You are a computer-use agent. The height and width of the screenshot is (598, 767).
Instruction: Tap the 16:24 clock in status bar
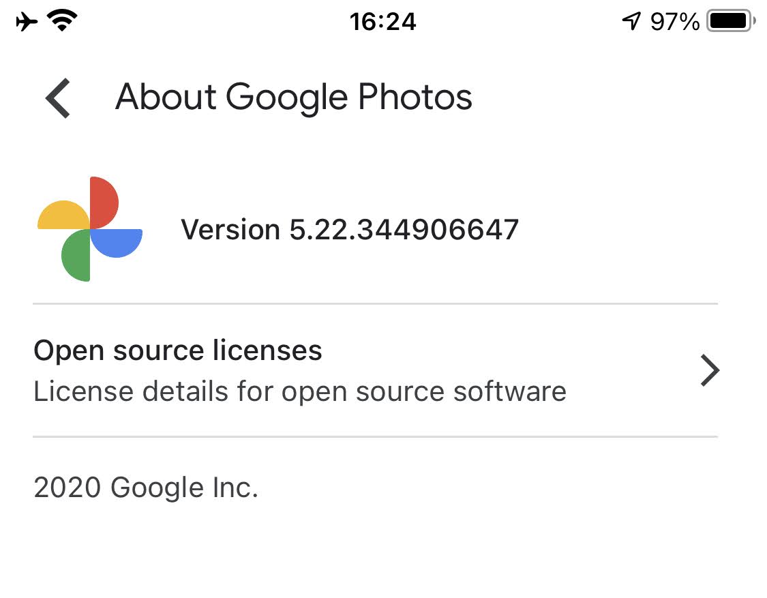click(382, 22)
